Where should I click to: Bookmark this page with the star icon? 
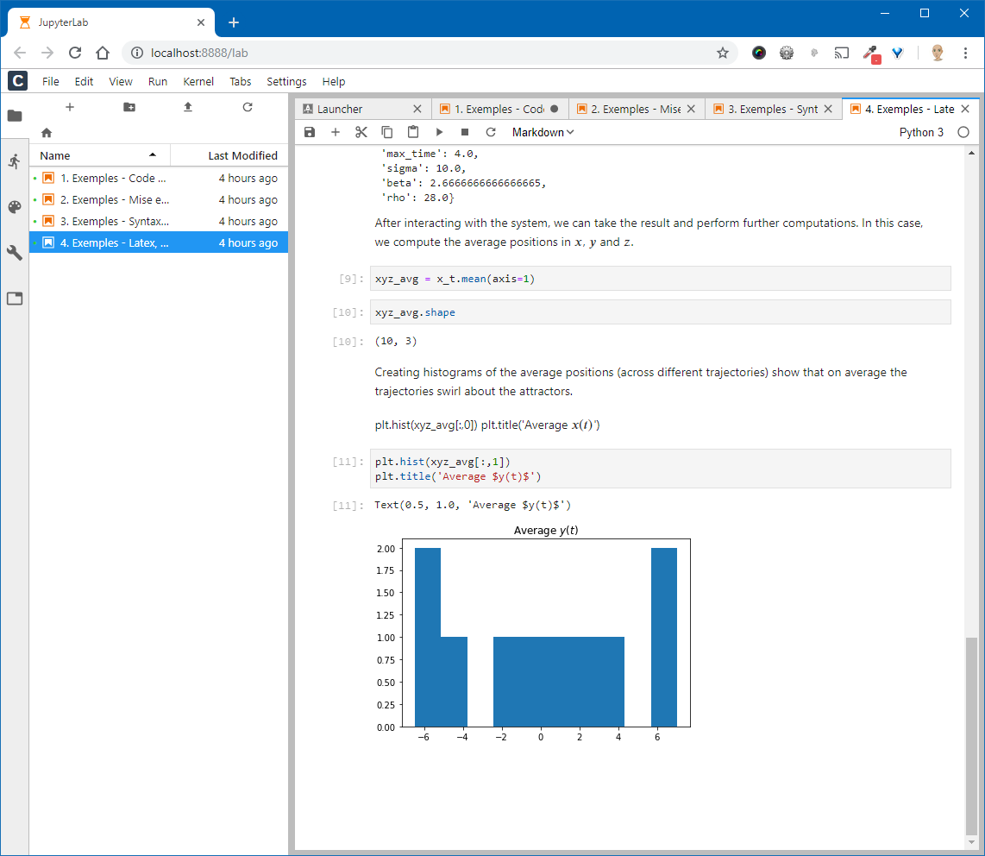723,53
